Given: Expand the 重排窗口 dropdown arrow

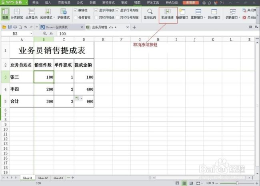Looking at the screenshot, I should coord(205,18).
